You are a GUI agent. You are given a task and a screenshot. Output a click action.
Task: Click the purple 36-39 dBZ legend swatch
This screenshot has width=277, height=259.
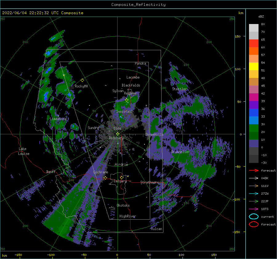click(x=254, y=105)
